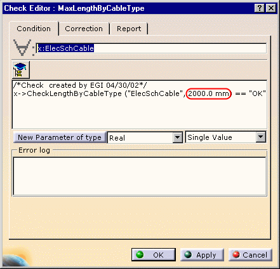This screenshot has width=280, height=269.
Task: Apply the check changes
Action: (202, 254)
